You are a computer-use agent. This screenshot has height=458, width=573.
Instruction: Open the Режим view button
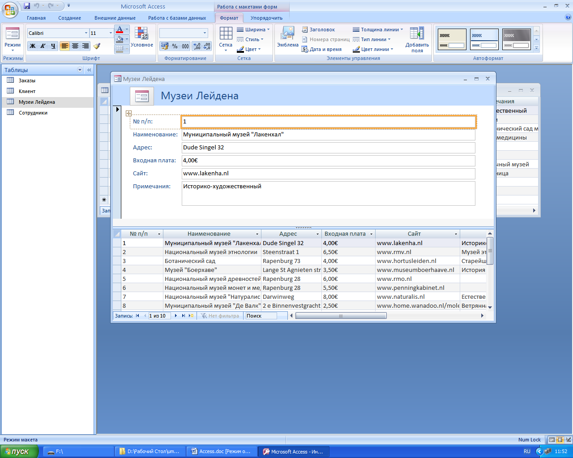pyautogui.click(x=13, y=39)
